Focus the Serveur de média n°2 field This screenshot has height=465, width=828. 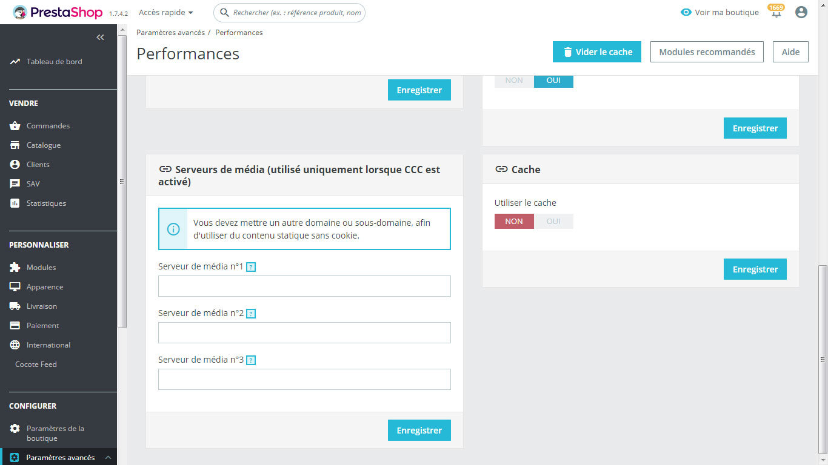click(x=304, y=332)
